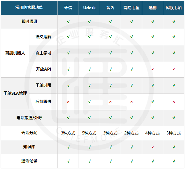The width and height of the screenshot is (185, 169).
Task: Click Udesk's 5种方式 cell
Action: point(89,133)
